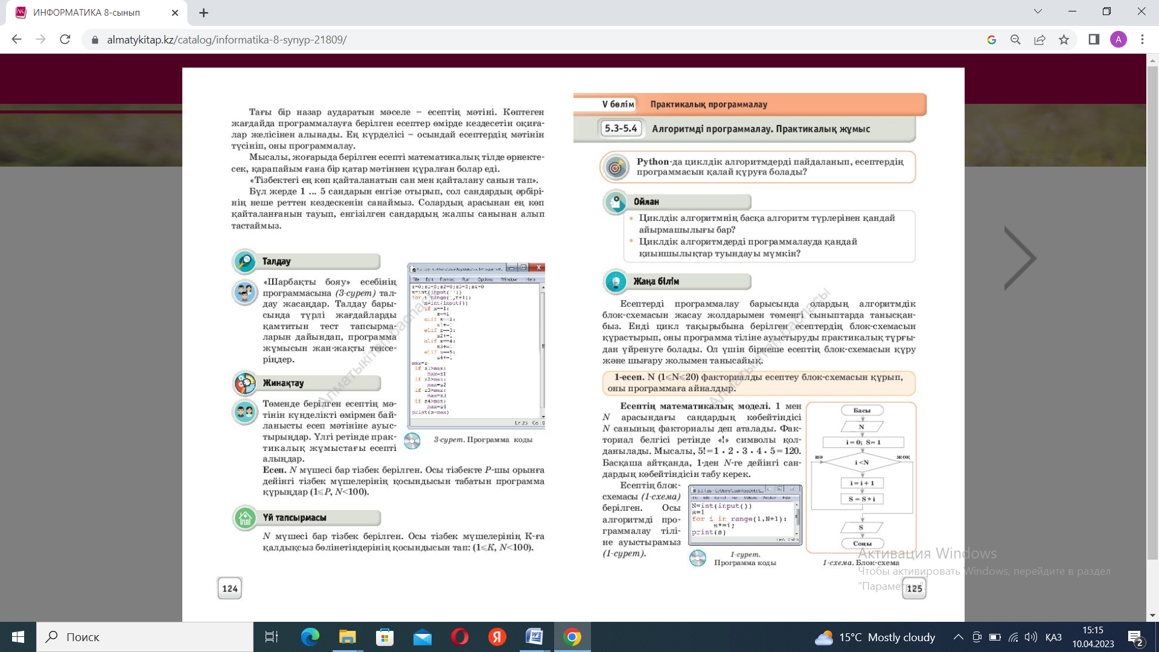Open a new browser tab

click(x=203, y=13)
